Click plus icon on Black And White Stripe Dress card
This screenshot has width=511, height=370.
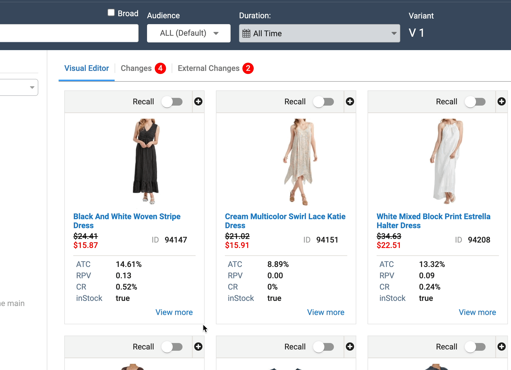coord(198,101)
